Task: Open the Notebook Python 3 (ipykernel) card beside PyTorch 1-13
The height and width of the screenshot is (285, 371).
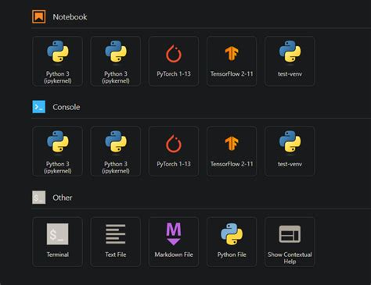Action: click(116, 61)
